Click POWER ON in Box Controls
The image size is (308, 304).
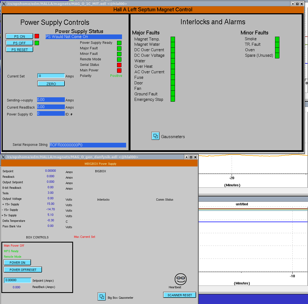click(x=17, y=263)
